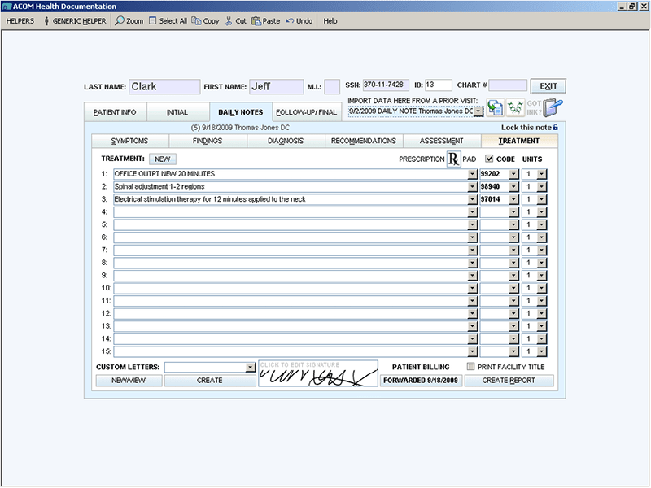Click the Lock this note padlock icon
This screenshot has height=488, width=651.
(x=556, y=128)
